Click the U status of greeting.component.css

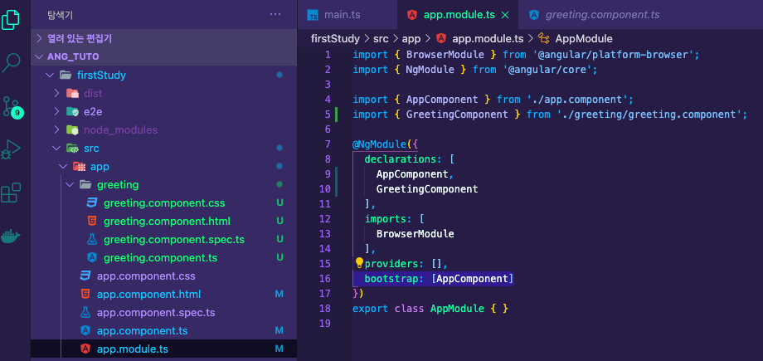[x=279, y=202]
